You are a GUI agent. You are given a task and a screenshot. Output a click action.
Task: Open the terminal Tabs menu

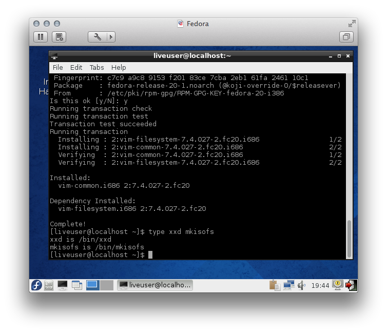point(96,67)
